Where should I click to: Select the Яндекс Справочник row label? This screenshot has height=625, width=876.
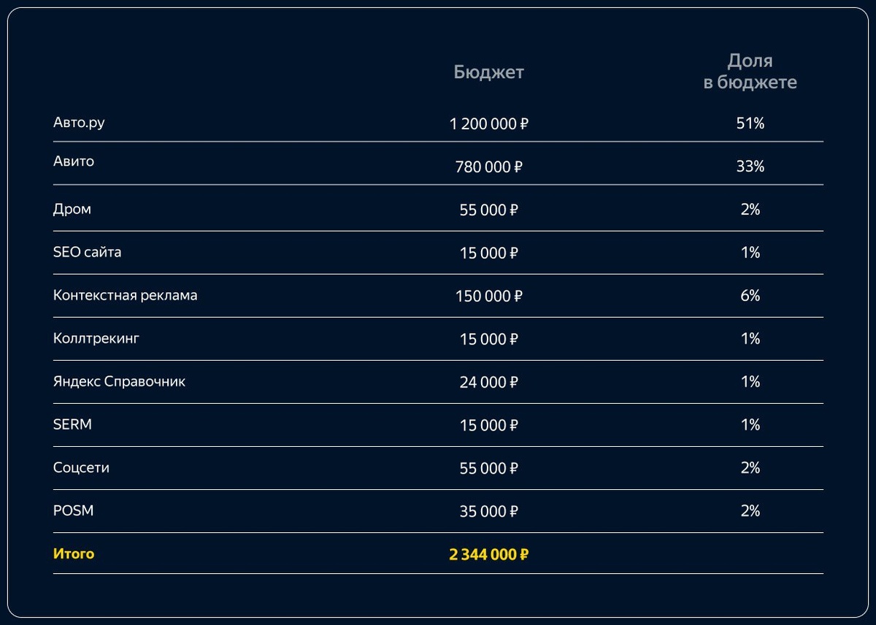120,381
